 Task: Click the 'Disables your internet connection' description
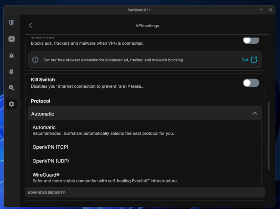click(x=87, y=86)
